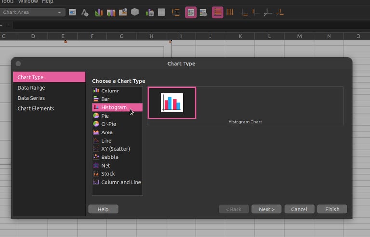Toggle Vertical Grids toolbar button

pyautogui.click(x=229, y=12)
